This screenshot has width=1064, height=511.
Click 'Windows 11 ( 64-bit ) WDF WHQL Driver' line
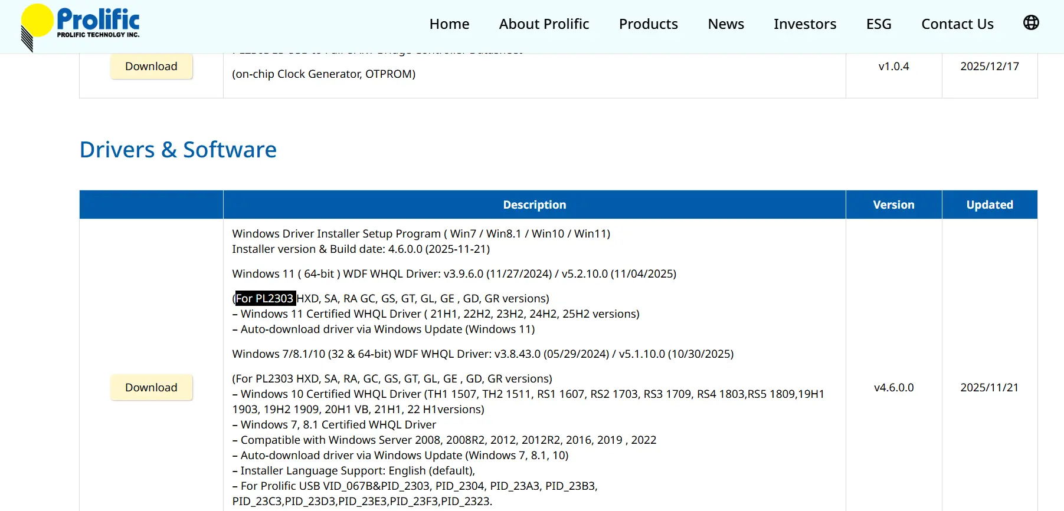pos(454,274)
